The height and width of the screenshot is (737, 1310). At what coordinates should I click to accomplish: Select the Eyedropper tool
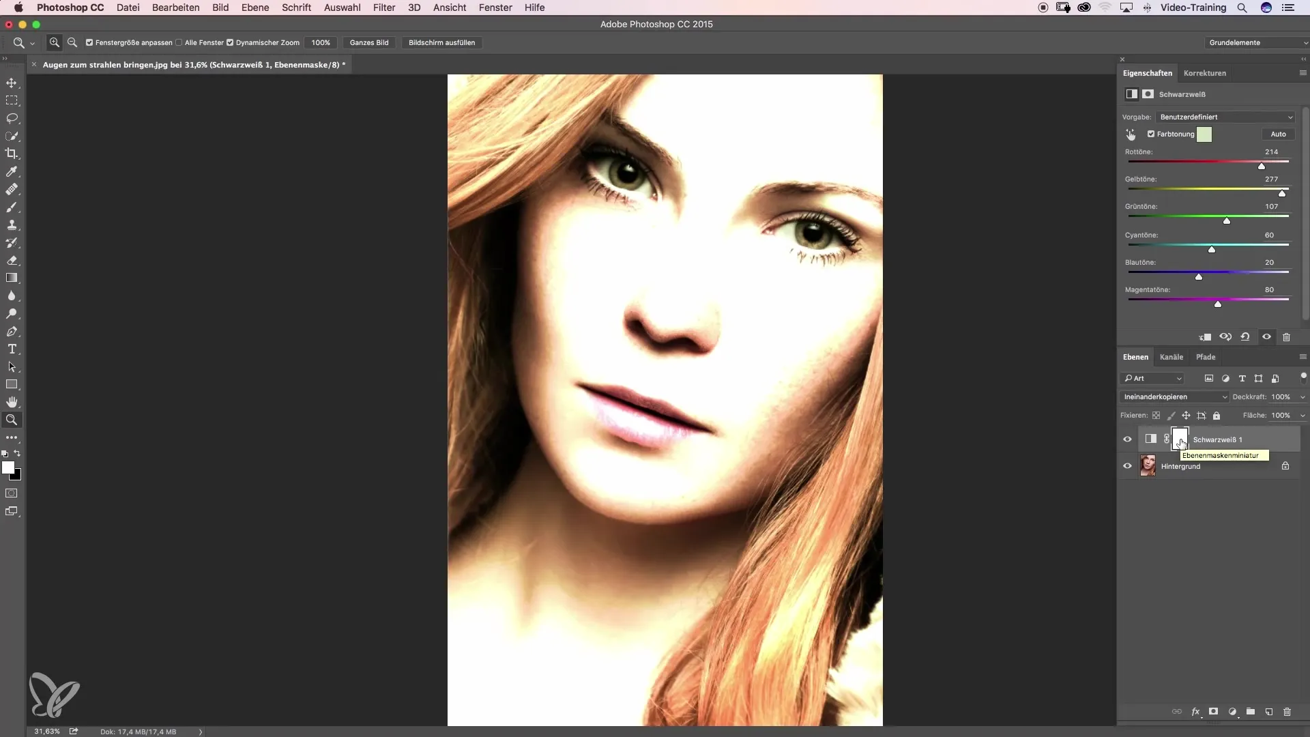[12, 171]
